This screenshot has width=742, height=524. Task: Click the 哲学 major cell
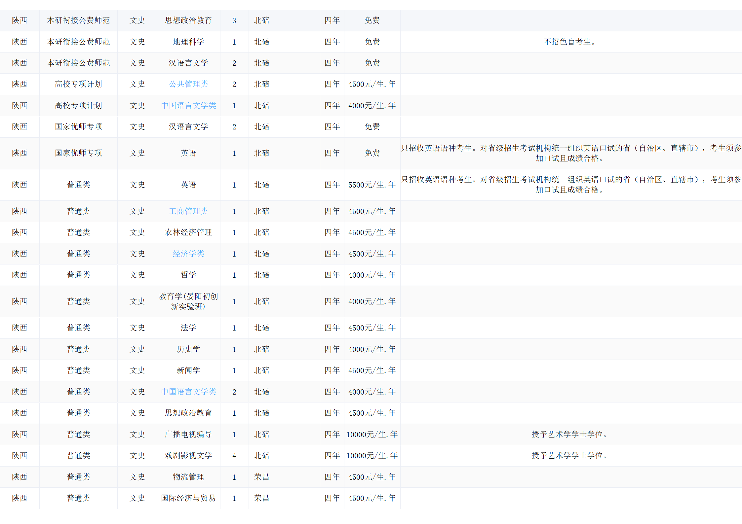coord(188,275)
